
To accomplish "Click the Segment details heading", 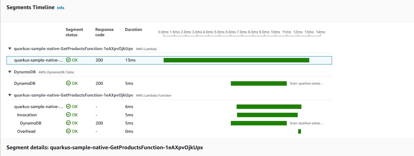I will 105,147.
